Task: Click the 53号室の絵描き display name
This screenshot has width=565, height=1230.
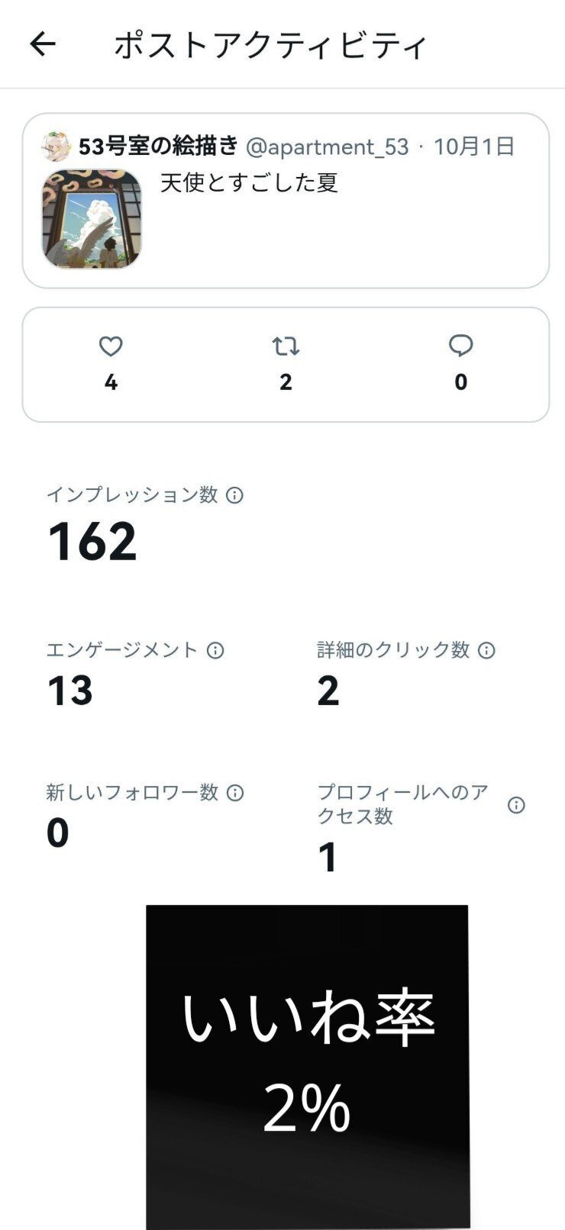Action: coord(158,147)
